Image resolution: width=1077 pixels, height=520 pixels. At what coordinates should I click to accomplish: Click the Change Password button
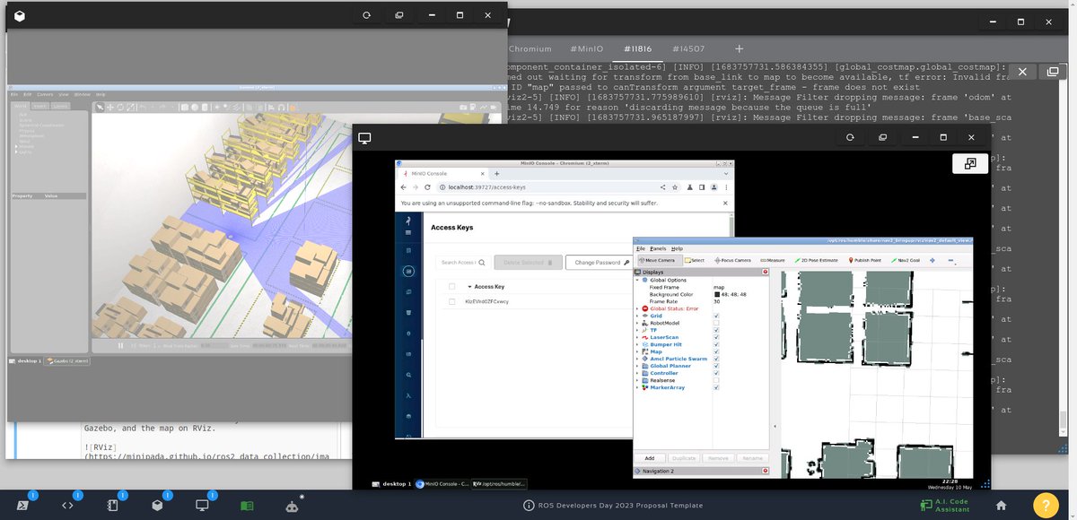pyautogui.click(x=601, y=263)
